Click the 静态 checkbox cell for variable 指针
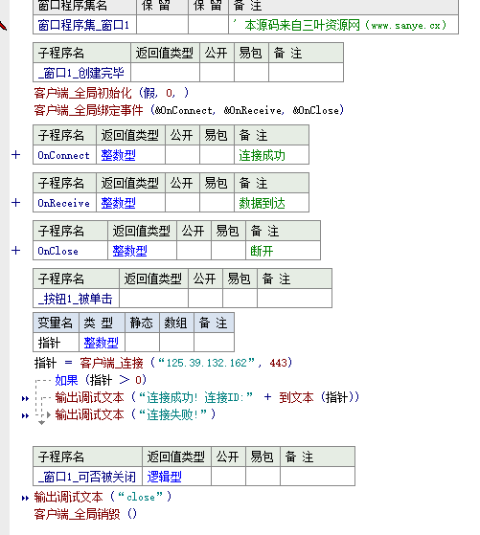Viewport: 480px width, 535px height. coord(142,343)
